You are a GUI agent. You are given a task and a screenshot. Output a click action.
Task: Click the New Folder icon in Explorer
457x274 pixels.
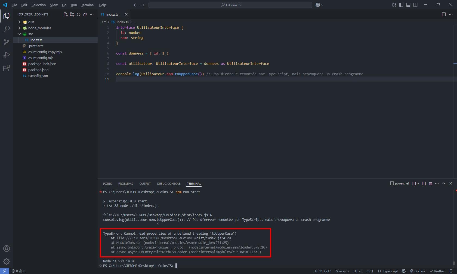click(72, 14)
